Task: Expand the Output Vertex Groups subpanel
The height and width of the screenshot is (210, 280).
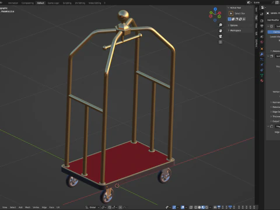Action: click(271, 121)
